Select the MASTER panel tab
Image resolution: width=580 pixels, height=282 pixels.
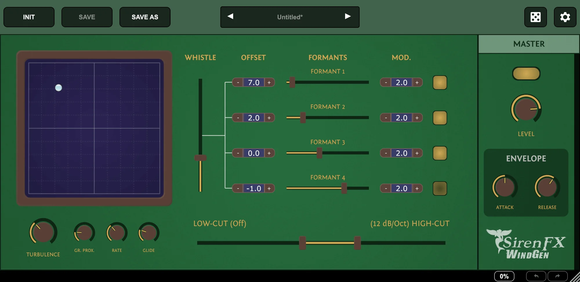(x=529, y=44)
